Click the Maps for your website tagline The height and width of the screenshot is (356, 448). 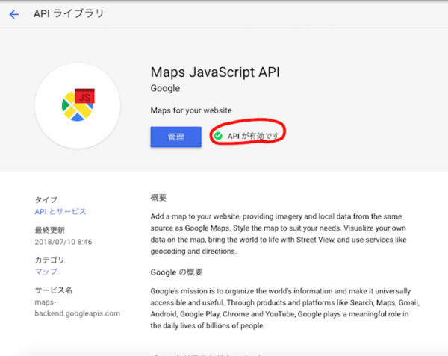pos(191,110)
